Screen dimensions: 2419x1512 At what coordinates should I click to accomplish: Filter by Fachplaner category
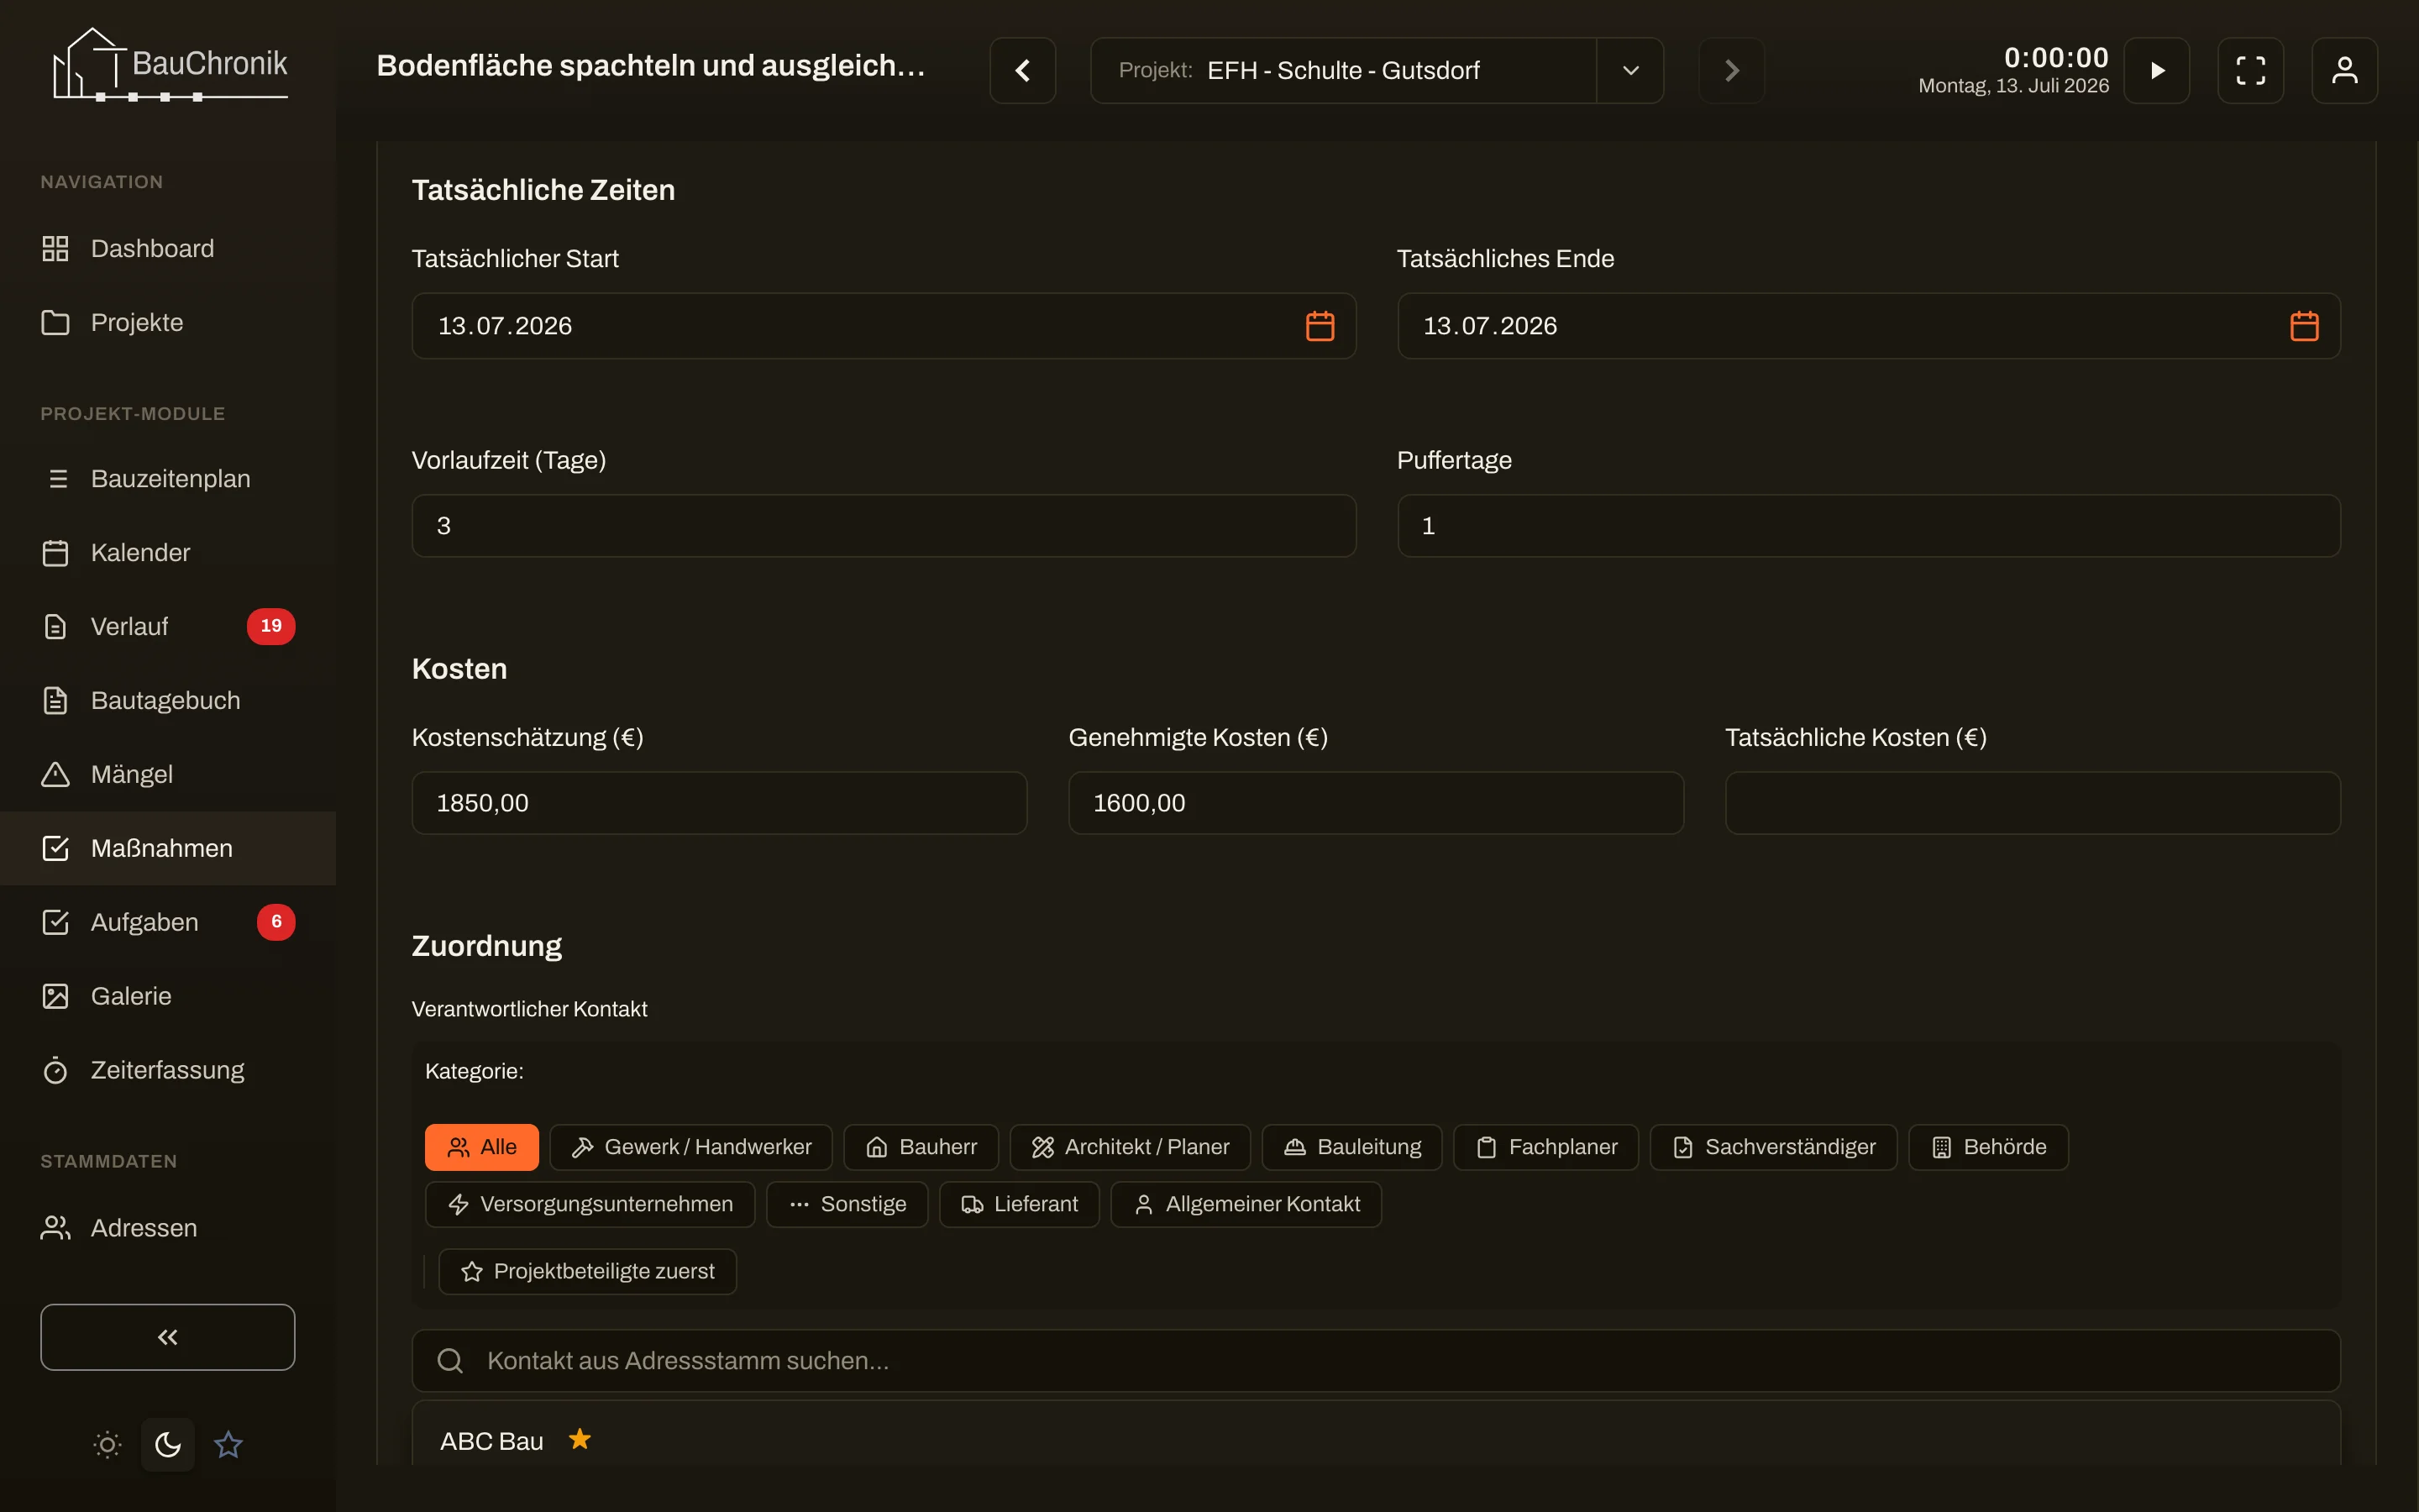click(1545, 1147)
